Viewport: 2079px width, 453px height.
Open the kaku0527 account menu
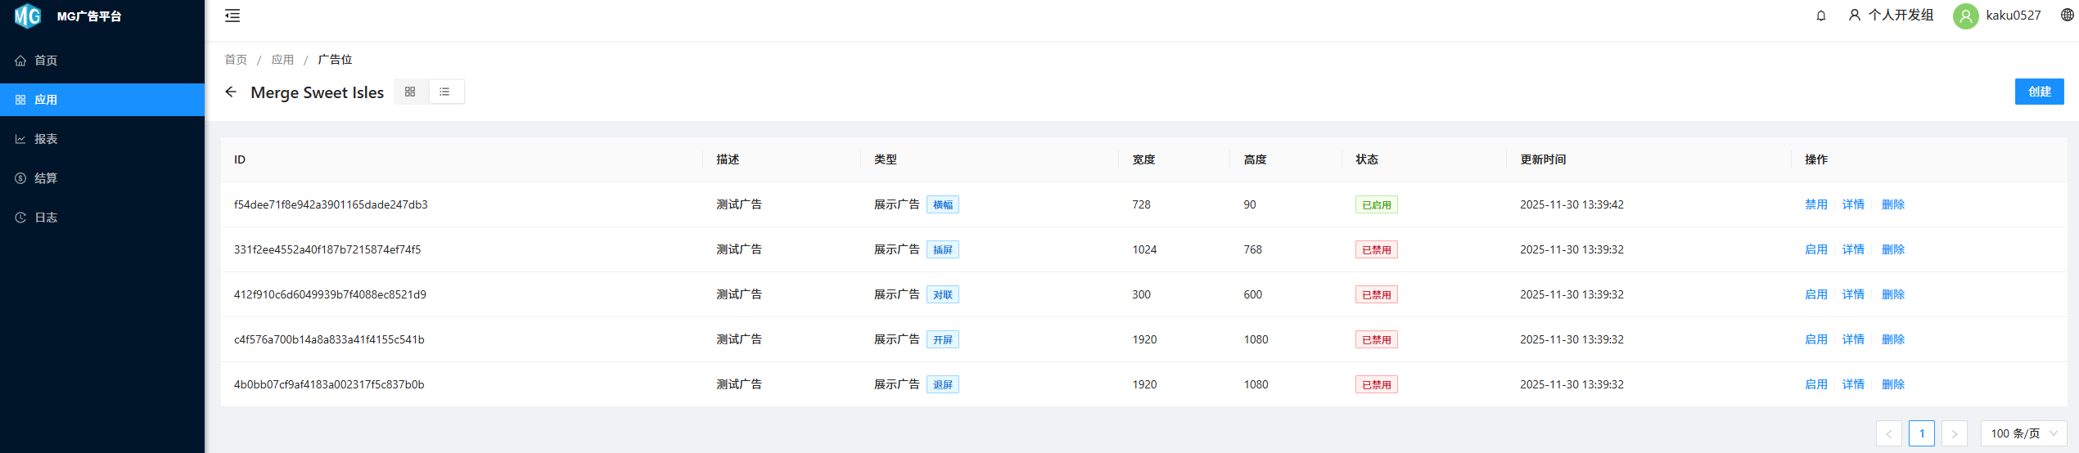[x=2013, y=16]
